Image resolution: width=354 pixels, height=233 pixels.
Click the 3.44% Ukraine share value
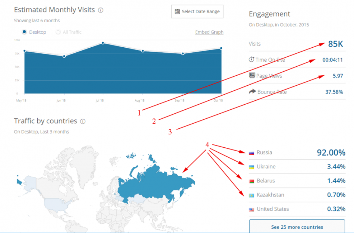(x=336, y=167)
